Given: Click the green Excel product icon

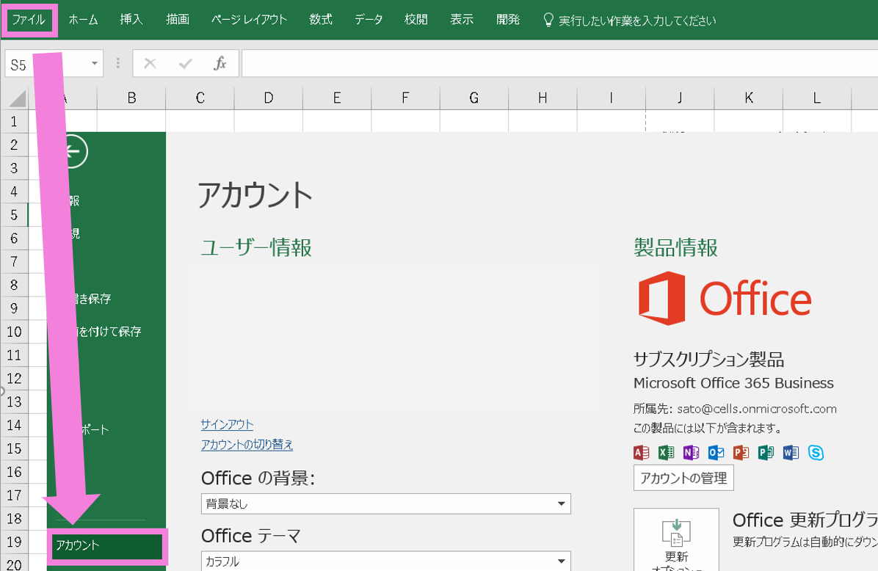Looking at the screenshot, I should coord(666,453).
